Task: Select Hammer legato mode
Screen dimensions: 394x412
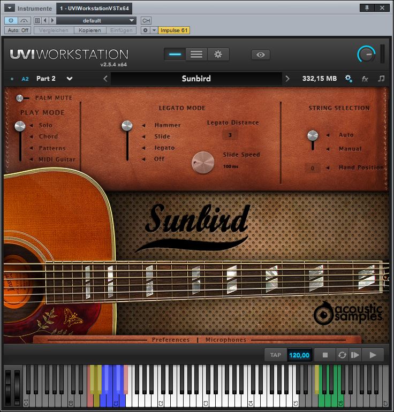Action: pos(168,125)
